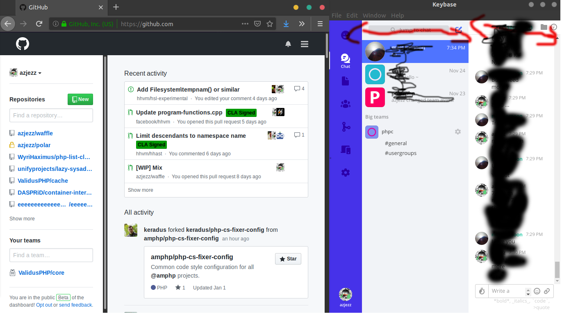562x314 pixels.
Task: Open azjezz account switcher dropdown
Action: point(25,73)
